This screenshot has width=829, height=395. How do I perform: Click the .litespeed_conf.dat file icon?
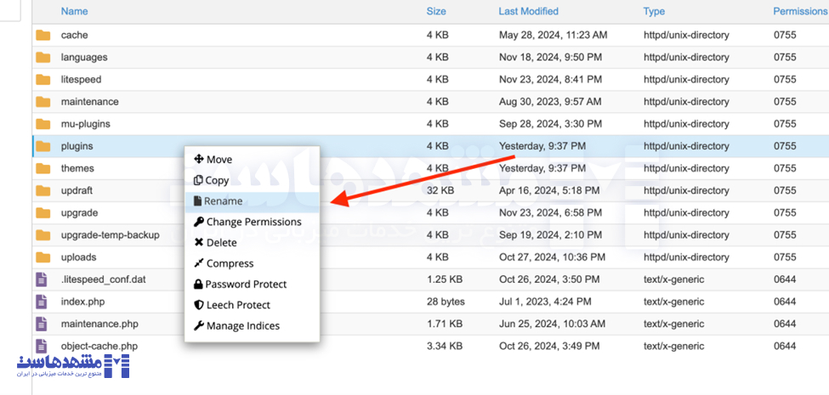pos(42,279)
